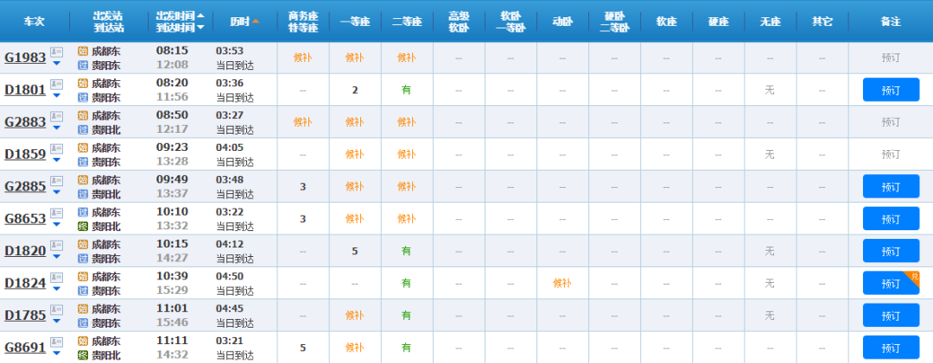Open the ID card icon beside G2883
Image resolution: width=933 pixels, height=363 pixels.
coord(56,116)
